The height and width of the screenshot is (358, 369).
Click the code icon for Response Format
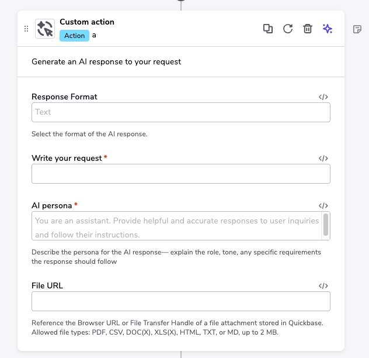point(323,97)
